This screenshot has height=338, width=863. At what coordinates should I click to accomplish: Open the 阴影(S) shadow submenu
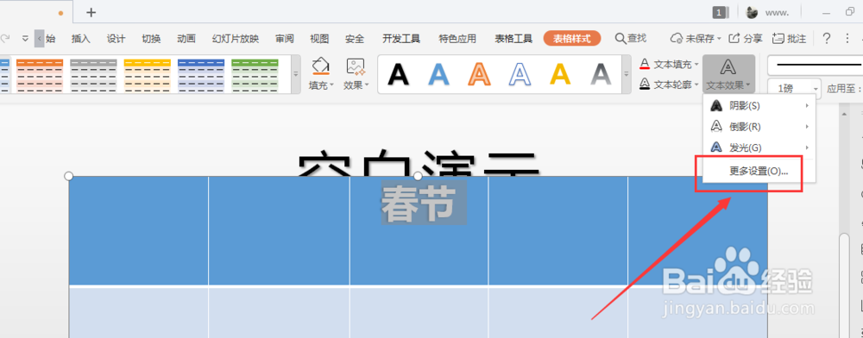(759, 105)
